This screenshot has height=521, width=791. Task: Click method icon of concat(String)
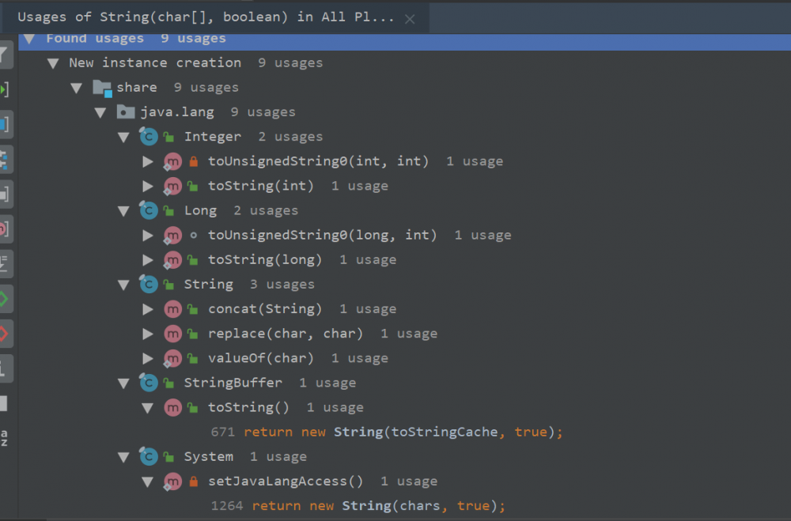[172, 308]
